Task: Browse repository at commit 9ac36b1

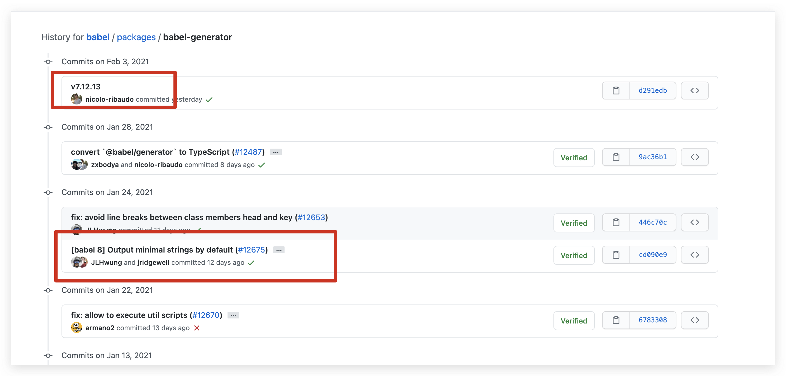Action: tap(695, 157)
